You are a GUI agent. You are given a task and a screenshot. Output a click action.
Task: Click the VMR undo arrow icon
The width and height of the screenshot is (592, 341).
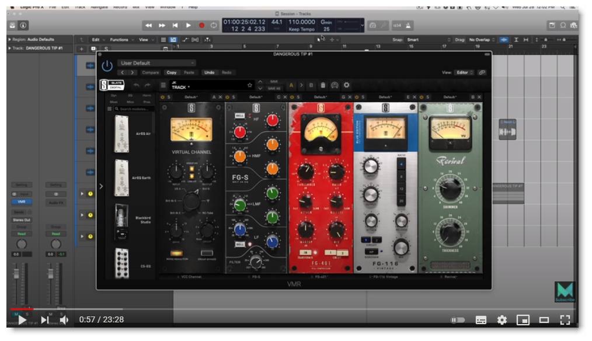point(136,85)
